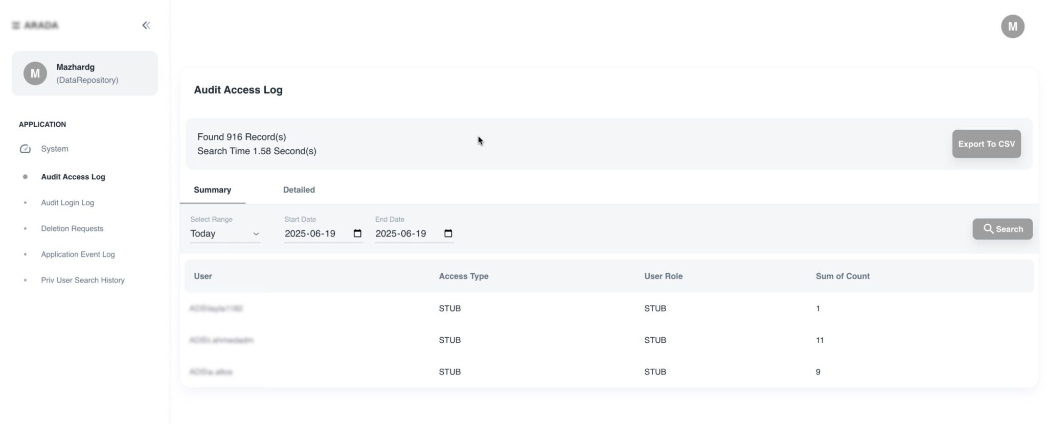Click the Sum of Count value 11
The height and width of the screenshot is (424, 1047).
click(820, 340)
